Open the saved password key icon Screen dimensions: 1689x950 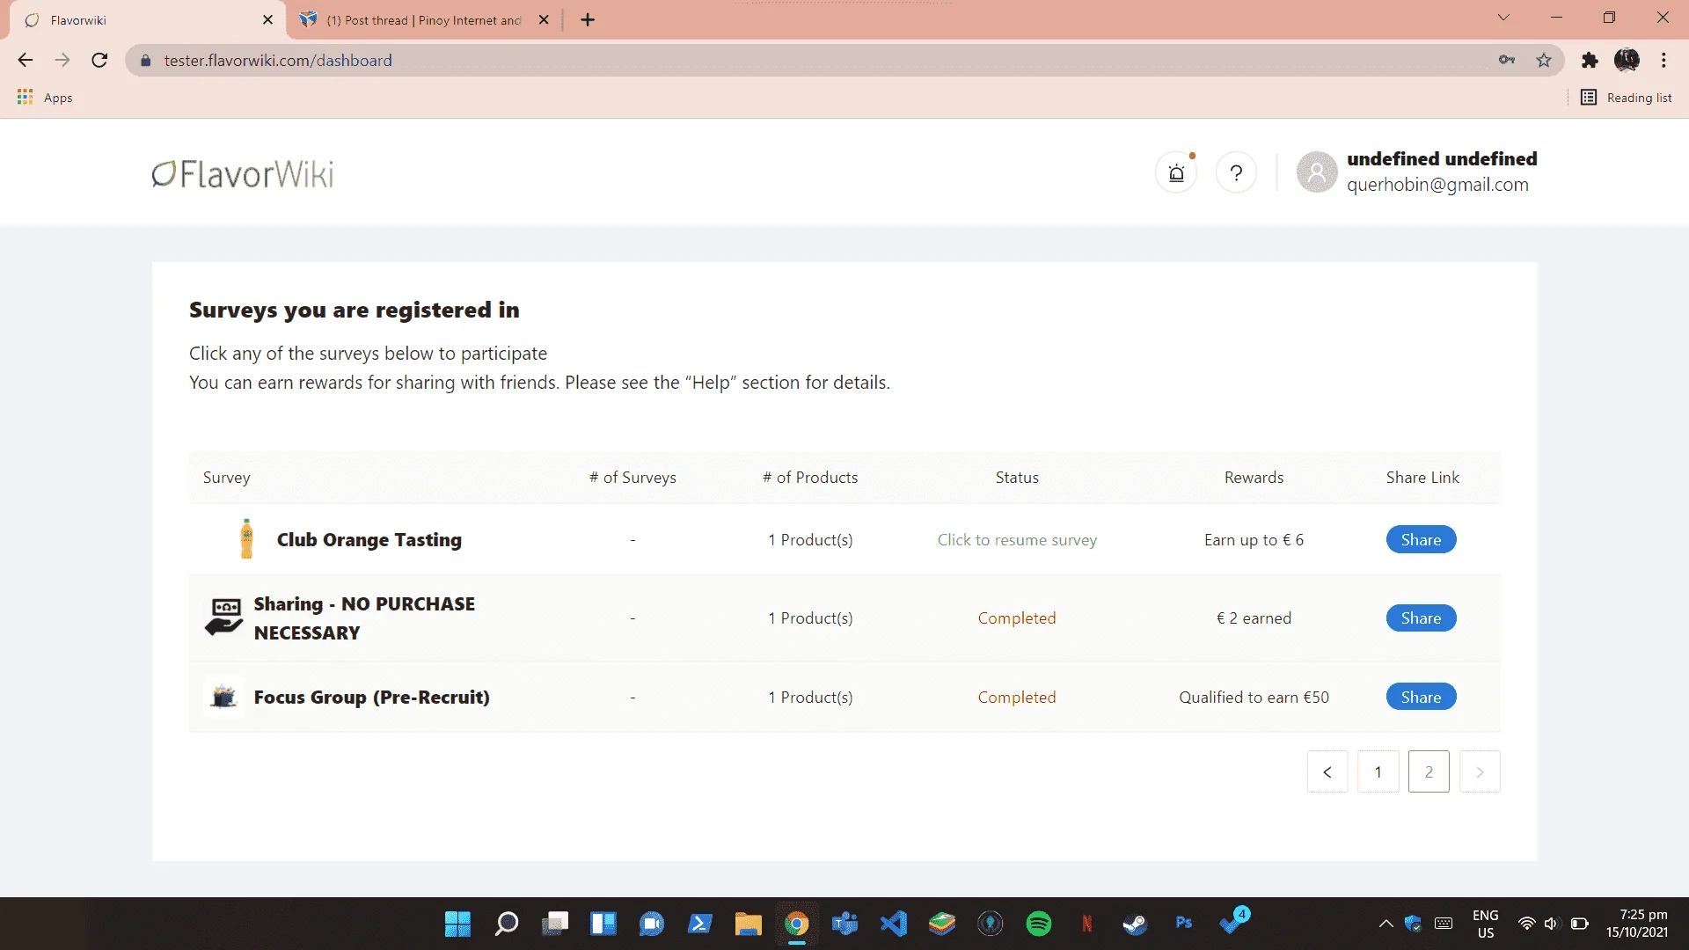1507,60
